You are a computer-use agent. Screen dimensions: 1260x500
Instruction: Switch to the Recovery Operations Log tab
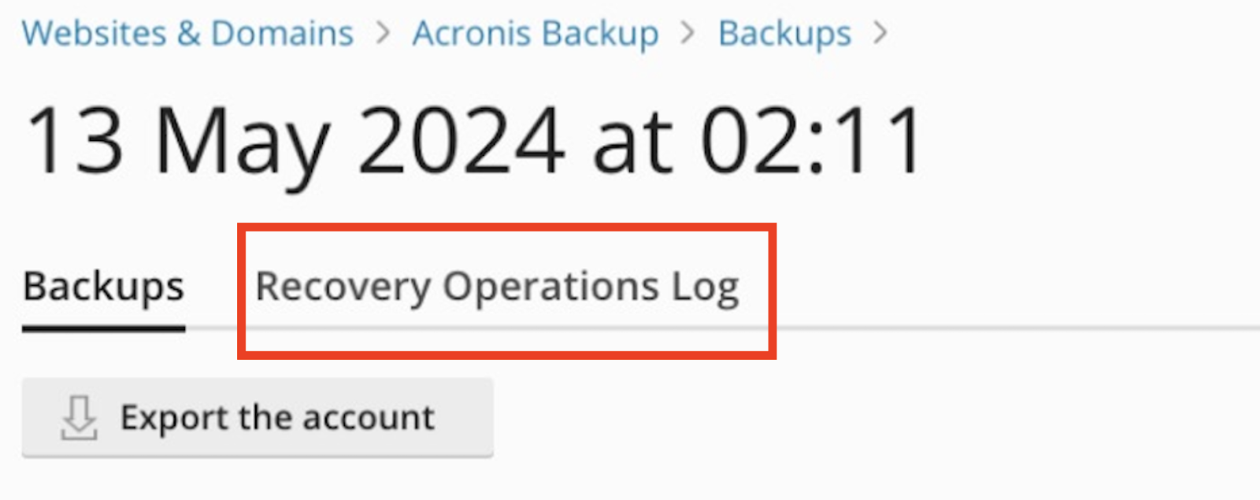498,287
